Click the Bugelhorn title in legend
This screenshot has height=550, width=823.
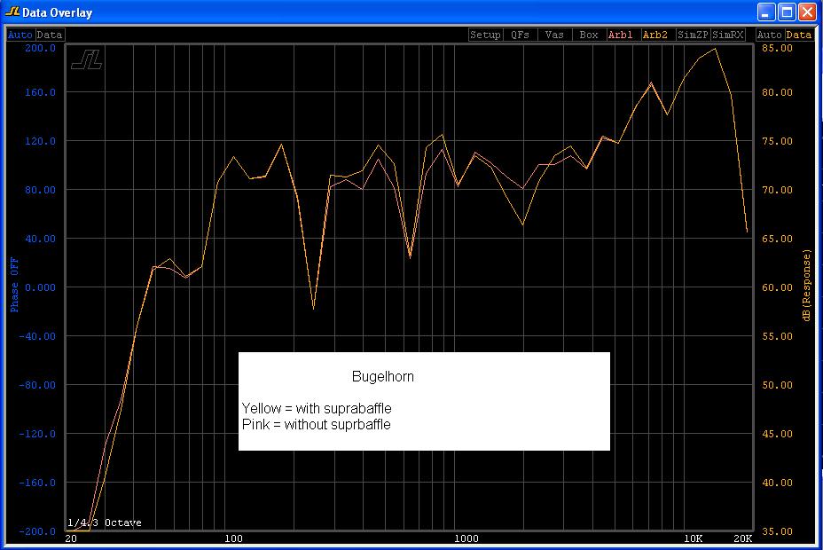(x=382, y=376)
